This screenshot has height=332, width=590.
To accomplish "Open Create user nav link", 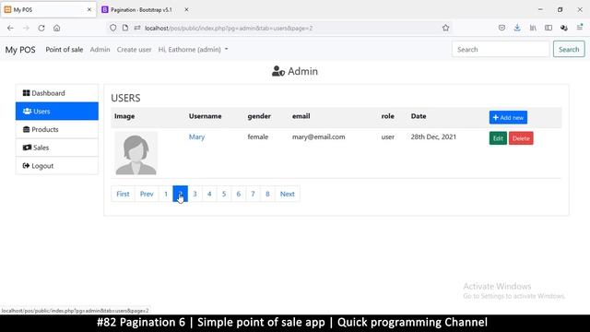I will 134,49.
